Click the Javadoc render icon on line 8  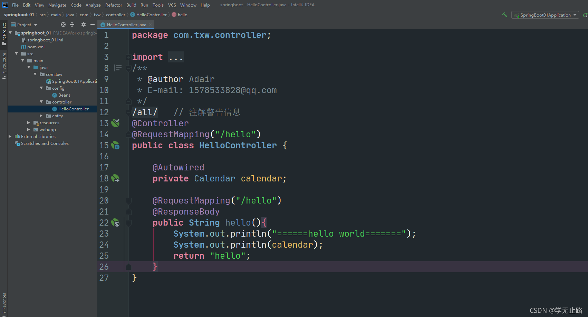(118, 68)
